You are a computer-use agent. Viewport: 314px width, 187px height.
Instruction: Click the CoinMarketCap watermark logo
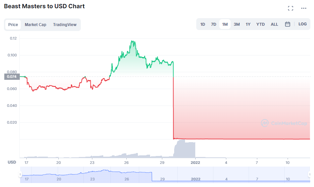click(284, 123)
